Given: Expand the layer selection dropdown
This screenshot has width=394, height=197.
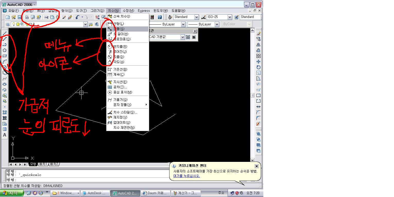Looking at the screenshot, I should [85, 24].
